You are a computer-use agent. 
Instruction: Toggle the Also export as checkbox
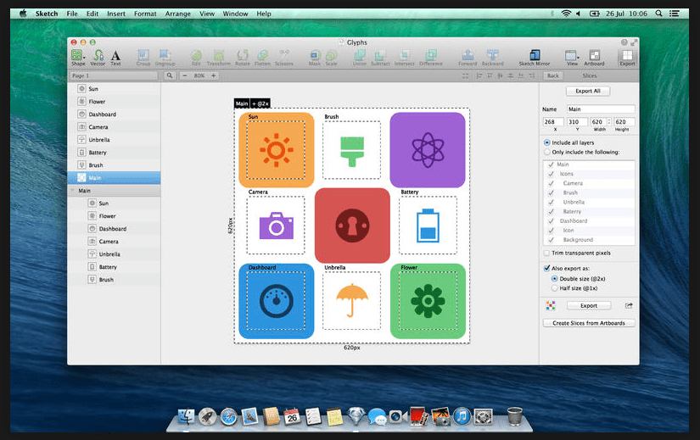click(546, 268)
